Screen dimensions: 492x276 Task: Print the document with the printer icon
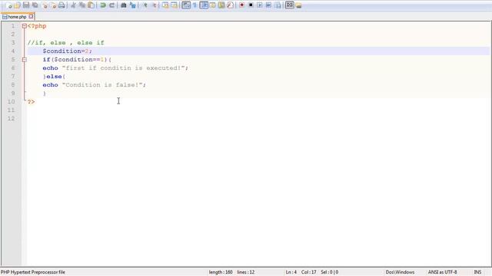(61, 5)
